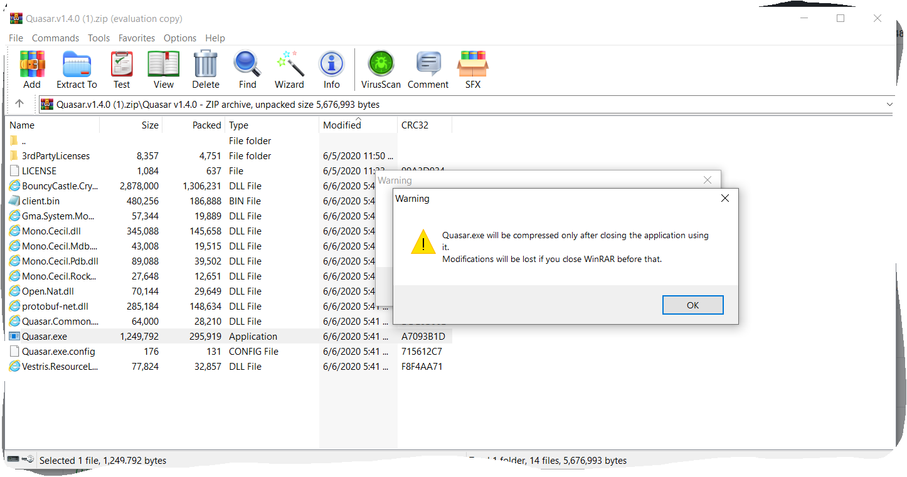Select the Open.Nat.dll file
This screenshot has width=907, height=477.
click(48, 291)
